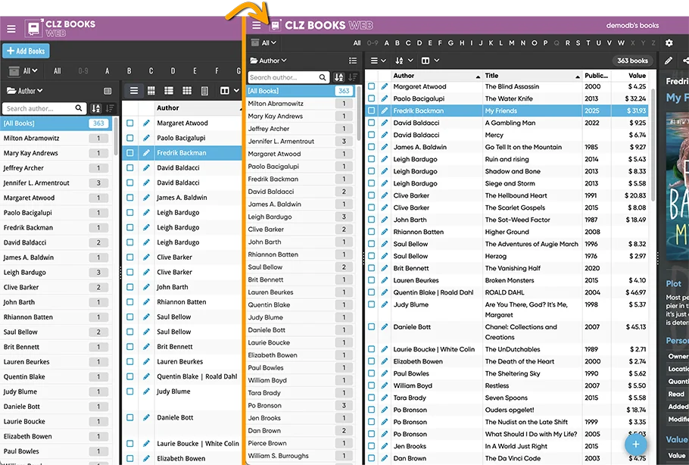Switch to the cover grid view in the left window
The image size is (689, 465).
pyautogui.click(x=151, y=91)
